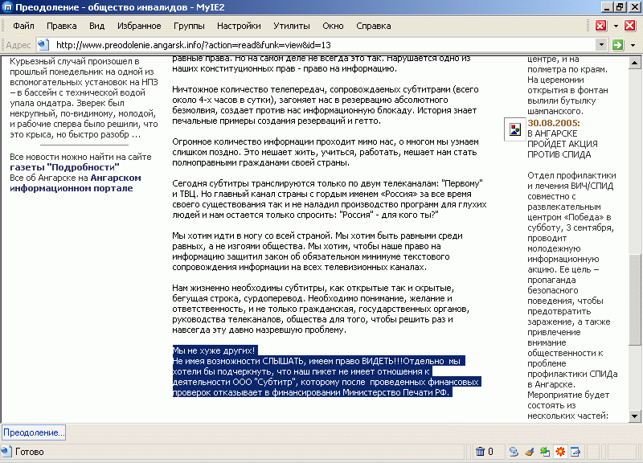The height and width of the screenshot is (463, 643).
Task: Follow the газеты "Подробности" link
Action: click(64, 167)
